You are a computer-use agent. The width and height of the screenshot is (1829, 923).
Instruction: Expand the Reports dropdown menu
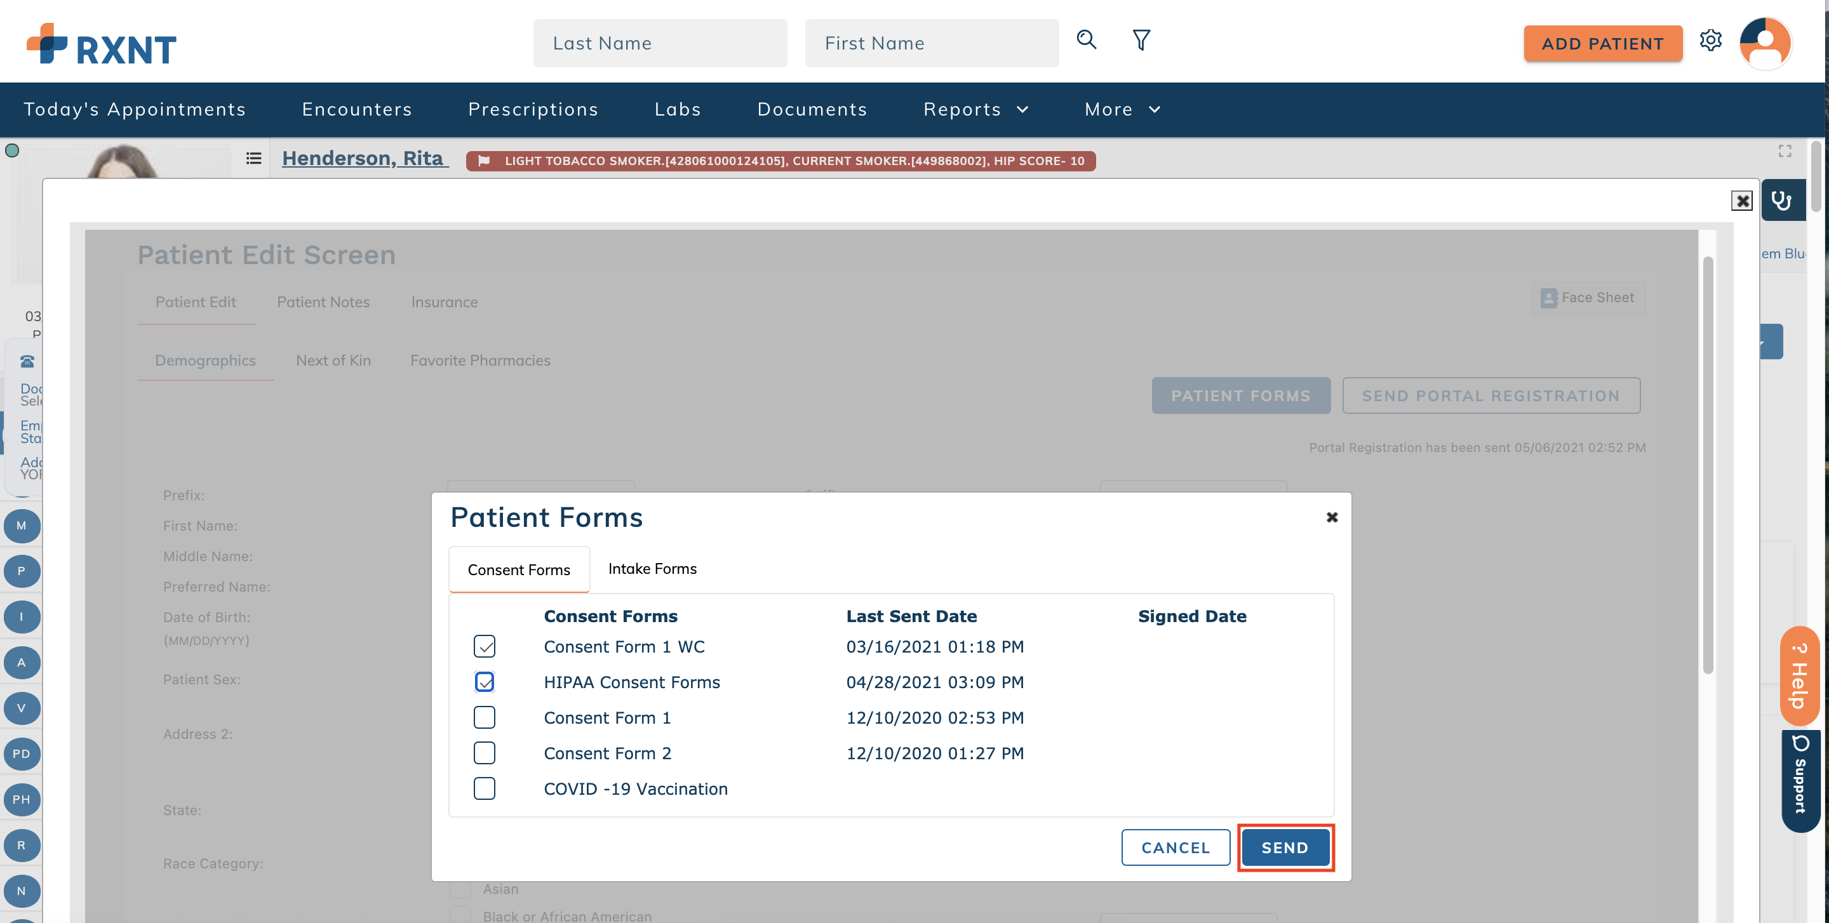coord(975,109)
